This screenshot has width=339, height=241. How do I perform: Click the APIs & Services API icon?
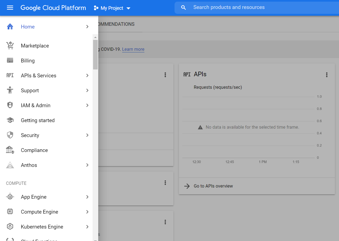(x=10, y=75)
